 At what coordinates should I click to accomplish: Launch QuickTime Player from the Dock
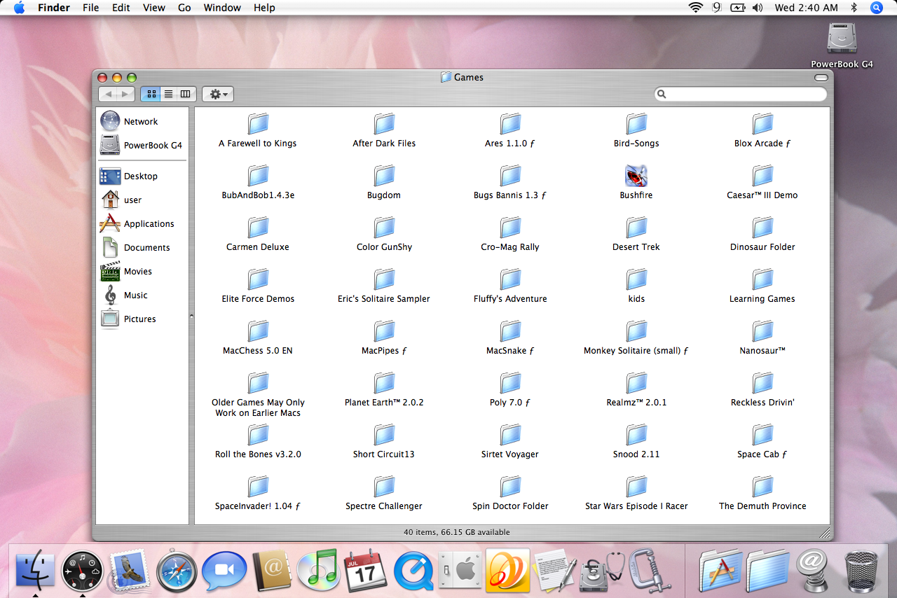pos(413,570)
